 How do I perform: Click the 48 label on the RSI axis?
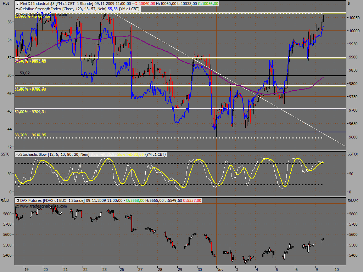pos(10,93)
